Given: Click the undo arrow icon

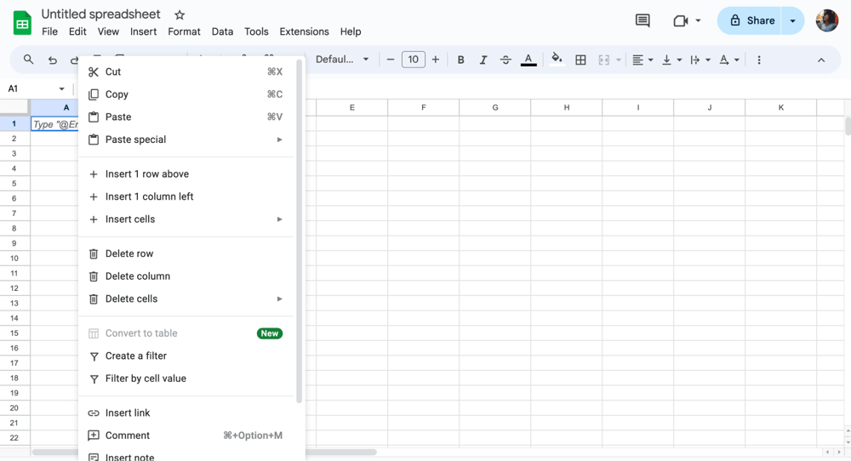Looking at the screenshot, I should 53,60.
